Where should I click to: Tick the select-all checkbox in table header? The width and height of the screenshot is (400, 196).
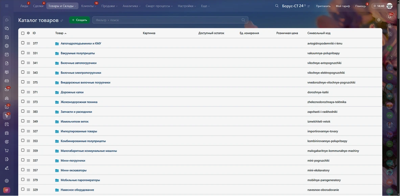coord(23,33)
